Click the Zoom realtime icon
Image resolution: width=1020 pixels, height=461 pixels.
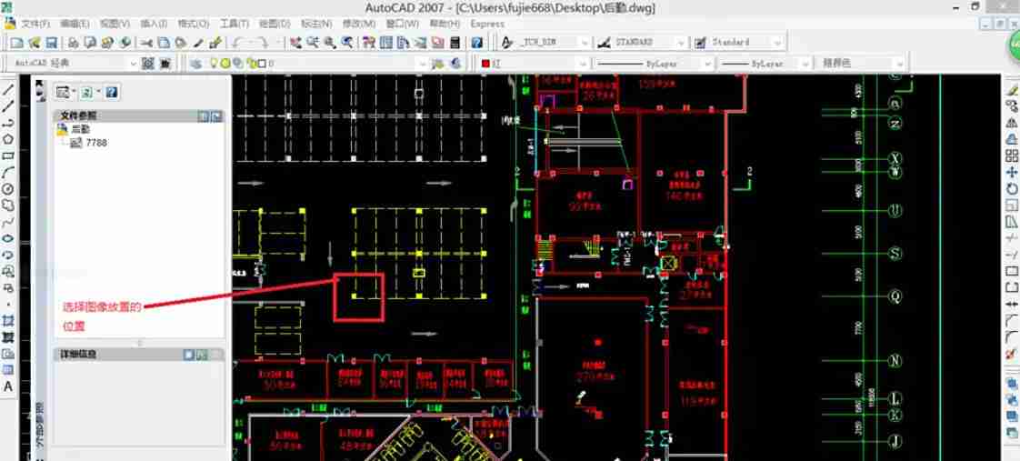pos(313,42)
